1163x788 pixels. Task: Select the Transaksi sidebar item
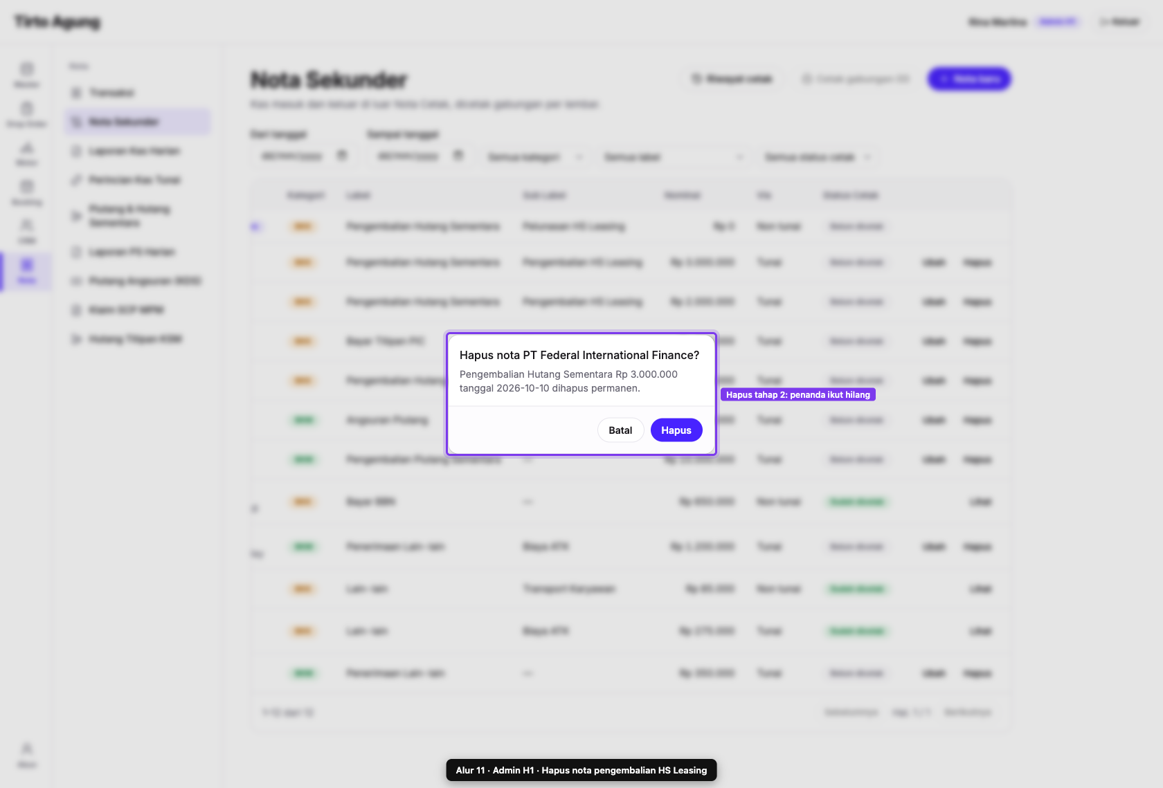pyautogui.click(x=137, y=93)
